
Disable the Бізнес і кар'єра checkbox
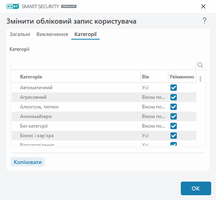(174, 136)
